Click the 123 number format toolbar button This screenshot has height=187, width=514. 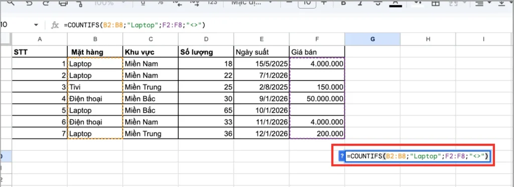click(212, 3)
